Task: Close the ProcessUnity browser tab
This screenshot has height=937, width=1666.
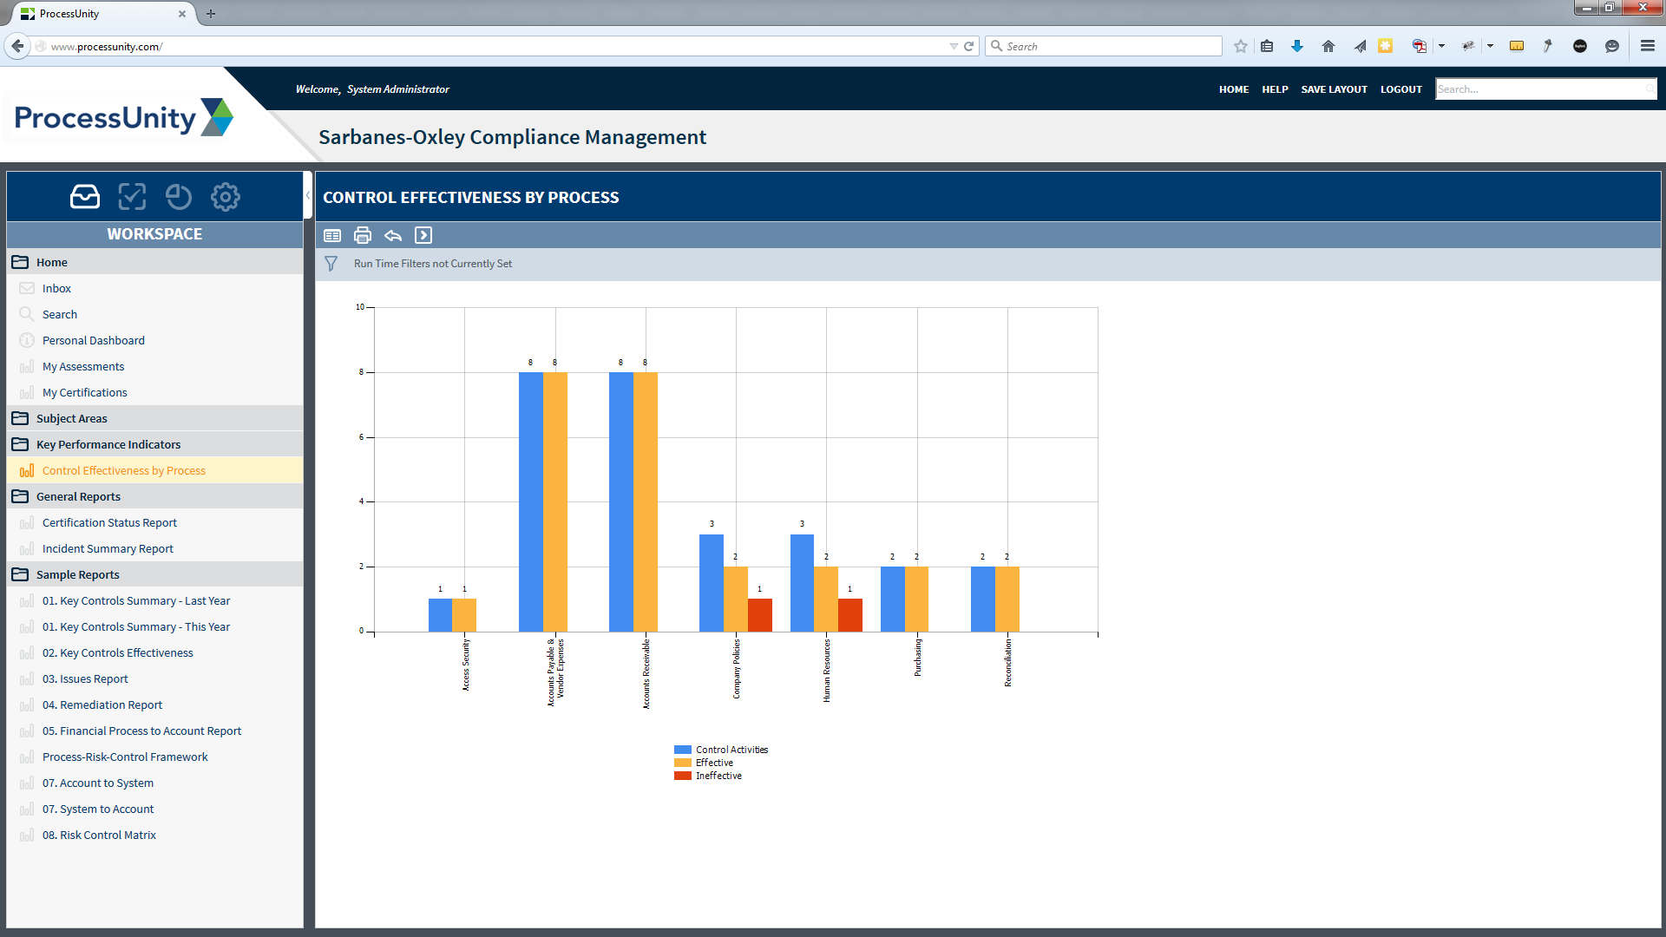Action: click(182, 14)
